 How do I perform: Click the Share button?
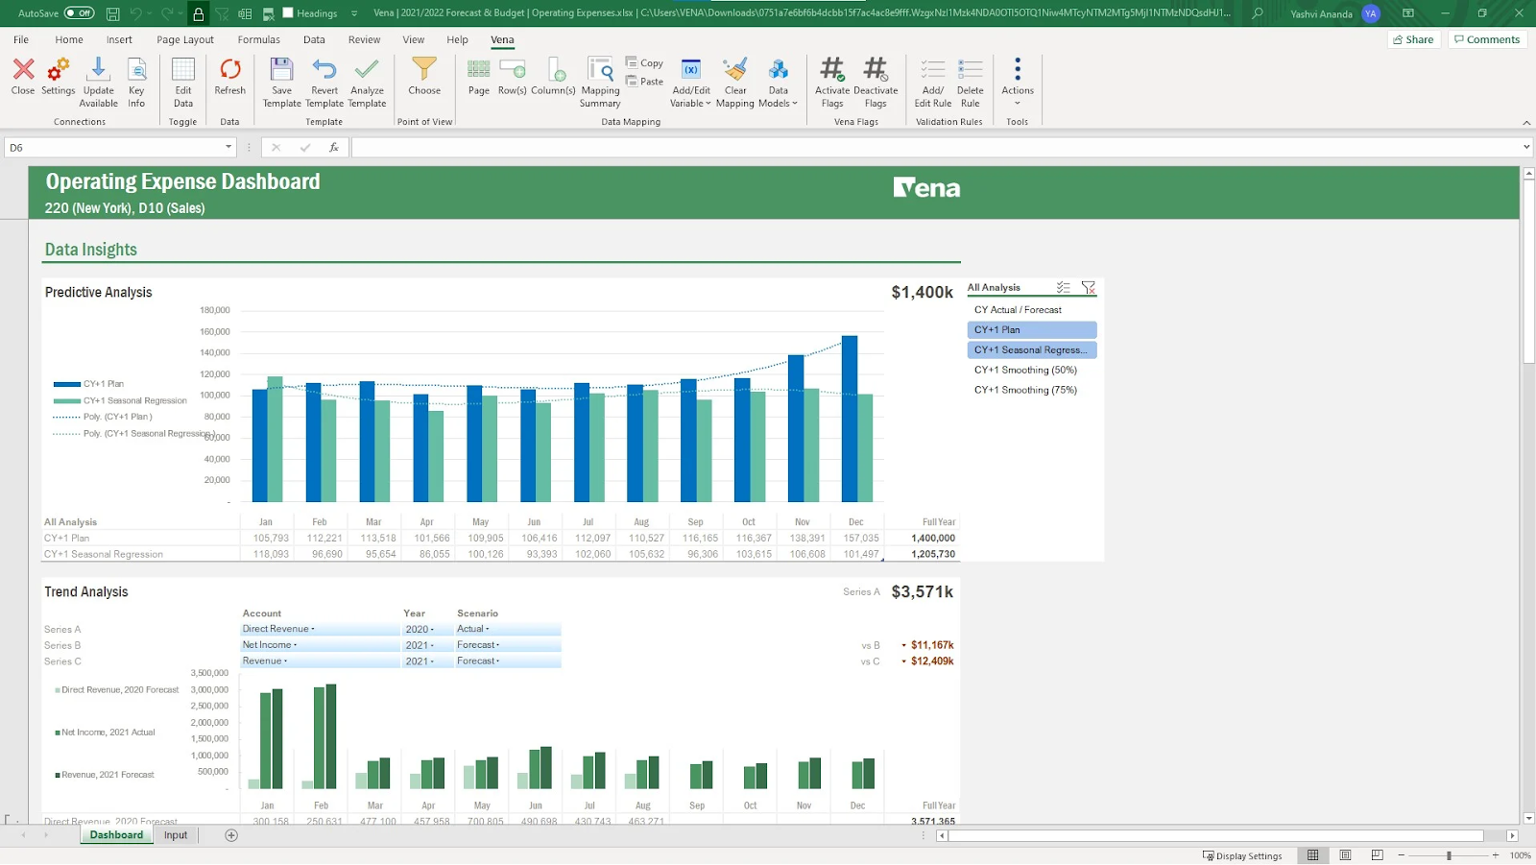pos(1412,38)
